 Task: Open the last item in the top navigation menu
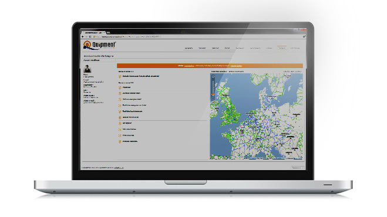[295, 48]
